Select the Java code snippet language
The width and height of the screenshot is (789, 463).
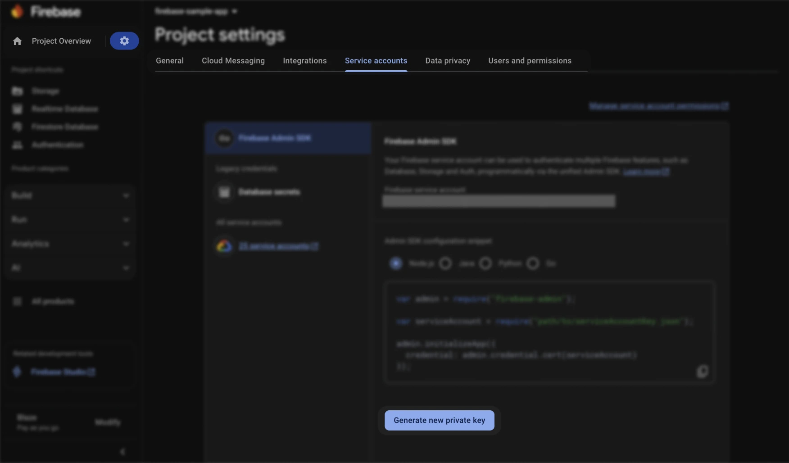tap(445, 263)
